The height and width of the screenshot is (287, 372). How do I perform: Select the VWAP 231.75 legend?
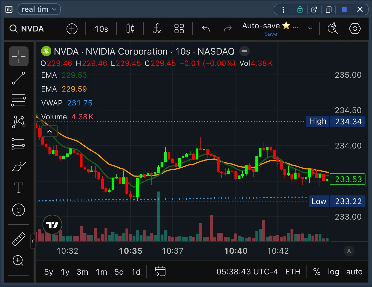click(67, 103)
